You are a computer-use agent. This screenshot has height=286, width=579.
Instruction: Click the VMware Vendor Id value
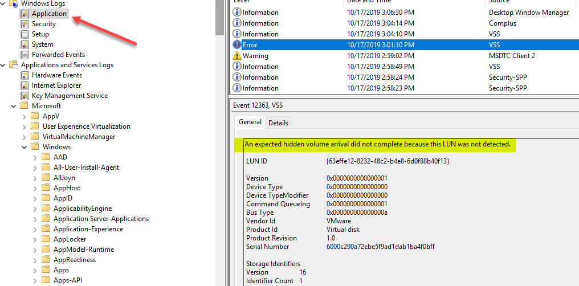pyautogui.click(x=339, y=221)
